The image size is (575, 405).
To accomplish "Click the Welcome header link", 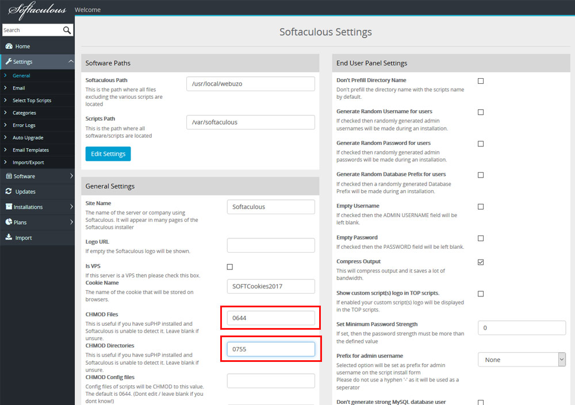I will point(87,10).
